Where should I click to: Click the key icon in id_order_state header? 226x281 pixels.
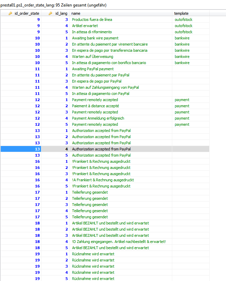click(10, 13)
